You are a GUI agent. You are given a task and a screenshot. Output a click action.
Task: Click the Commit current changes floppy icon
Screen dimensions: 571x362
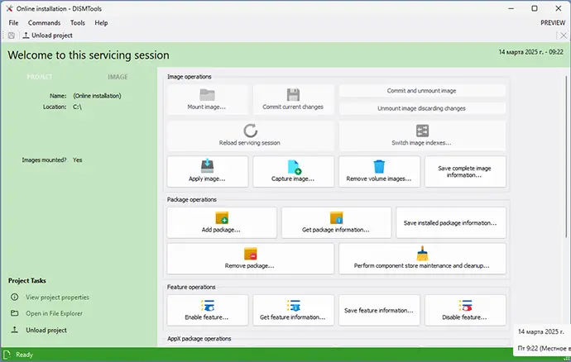pos(293,94)
